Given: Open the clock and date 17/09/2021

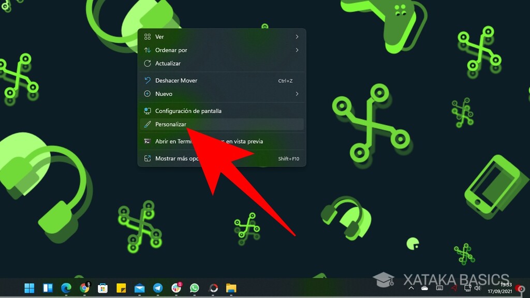Looking at the screenshot, I should [x=499, y=288].
